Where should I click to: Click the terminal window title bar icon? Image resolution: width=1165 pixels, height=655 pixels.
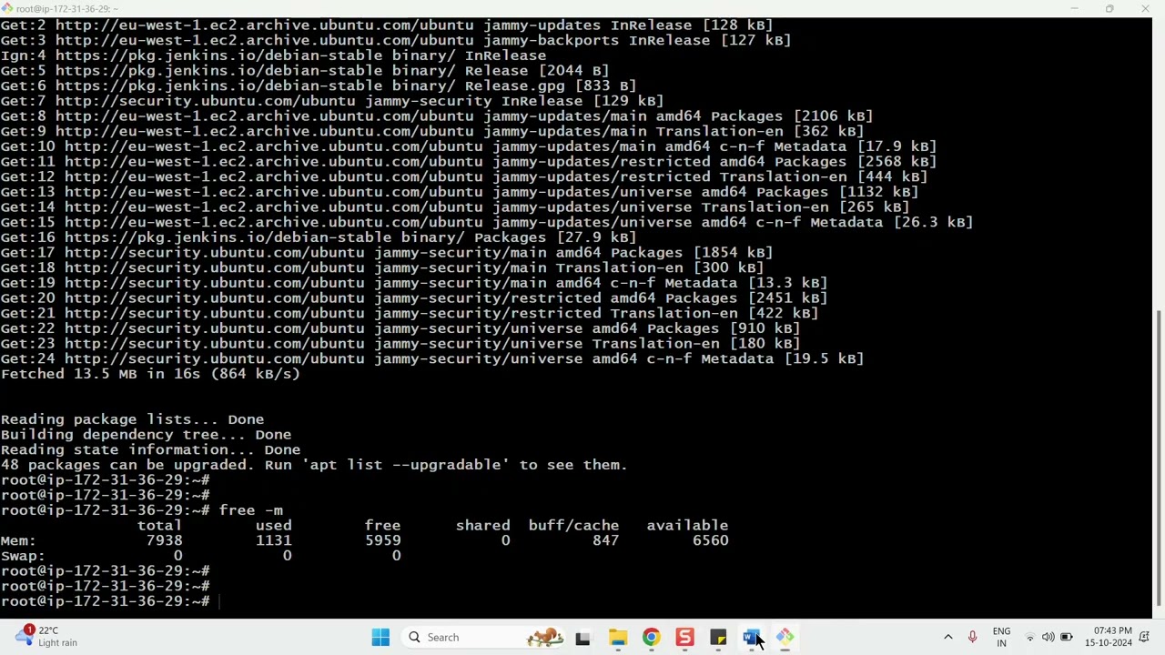tap(7, 8)
